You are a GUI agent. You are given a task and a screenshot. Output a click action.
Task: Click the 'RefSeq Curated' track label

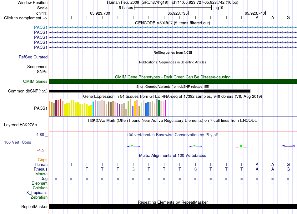coord(33,57)
